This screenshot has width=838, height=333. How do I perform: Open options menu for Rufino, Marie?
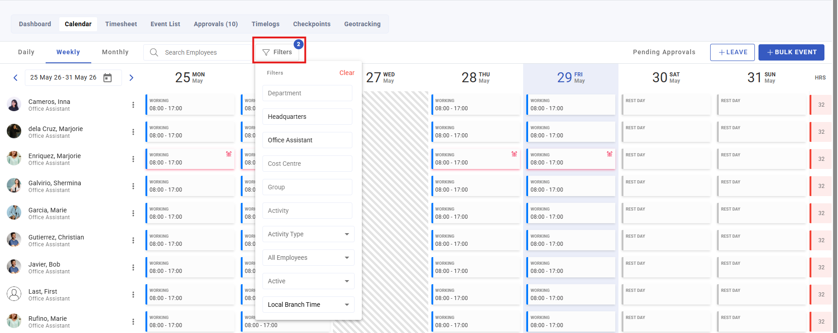[133, 322]
